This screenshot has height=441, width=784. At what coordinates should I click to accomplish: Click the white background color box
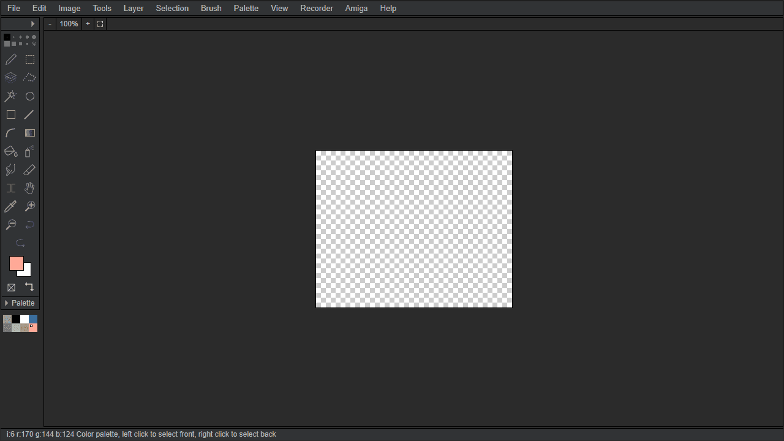28,272
